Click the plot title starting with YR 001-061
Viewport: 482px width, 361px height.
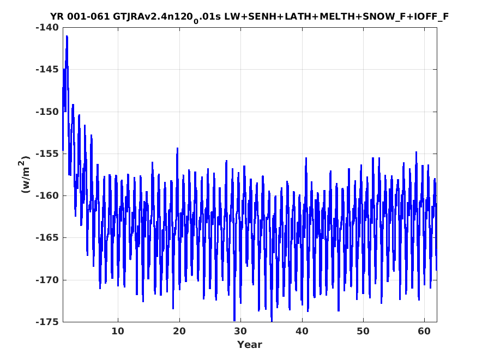(249, 16)
